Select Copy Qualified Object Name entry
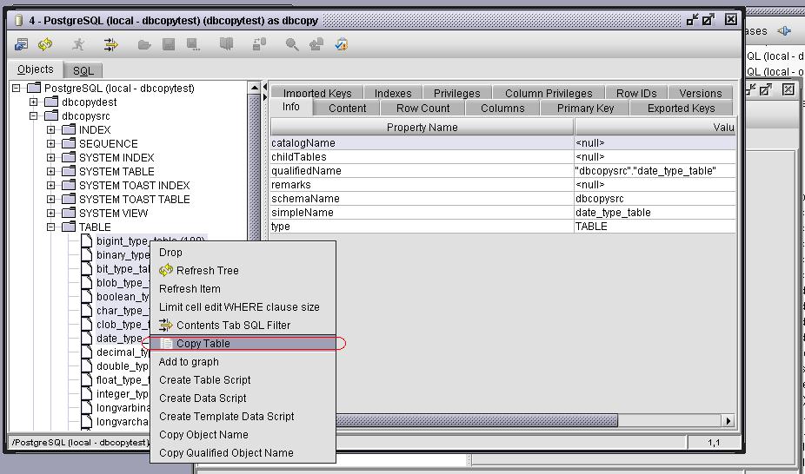This screenshot has width=805, height=474. tap(226, 453)
